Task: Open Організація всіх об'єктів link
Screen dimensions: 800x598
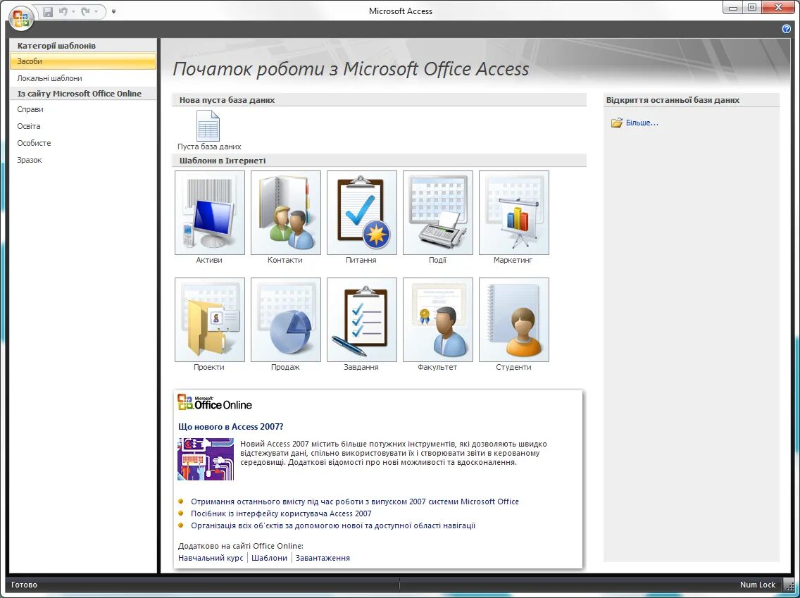Action: (333, 525)
